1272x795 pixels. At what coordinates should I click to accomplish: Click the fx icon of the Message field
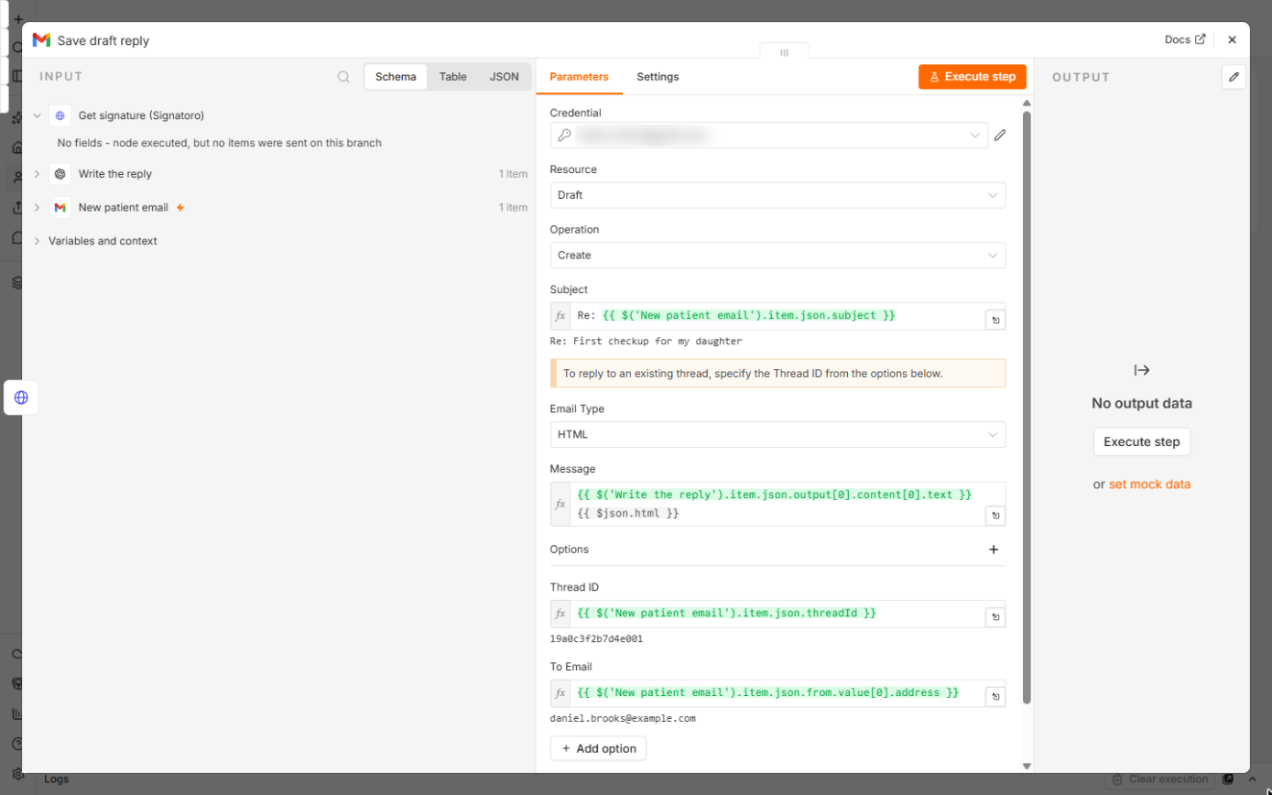pyautogui.click(x=560, y=505)
